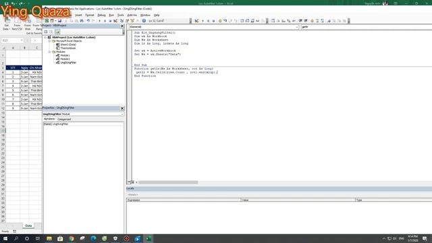Viewport: 432px width, 243px height.
Task: Click the Set wk = ActiveWorkbook code line
Action: [155, 51]
